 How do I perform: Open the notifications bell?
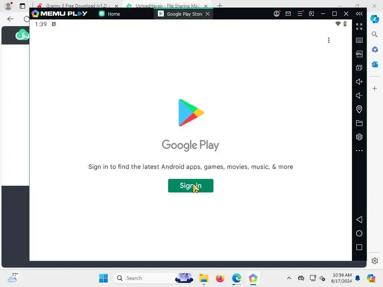pyautogui.click(x=358, y=278)
